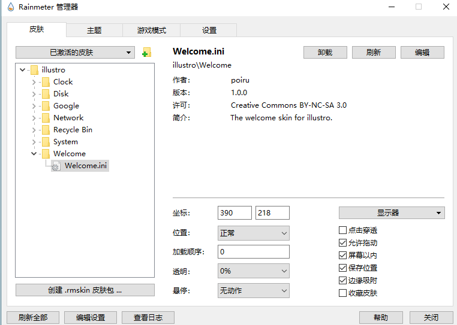Click the Welcome folder icon
The height and width of the screenshot is (325, 457).
point(46,154)
